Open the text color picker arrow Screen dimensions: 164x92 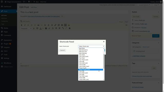coord(43,28)
